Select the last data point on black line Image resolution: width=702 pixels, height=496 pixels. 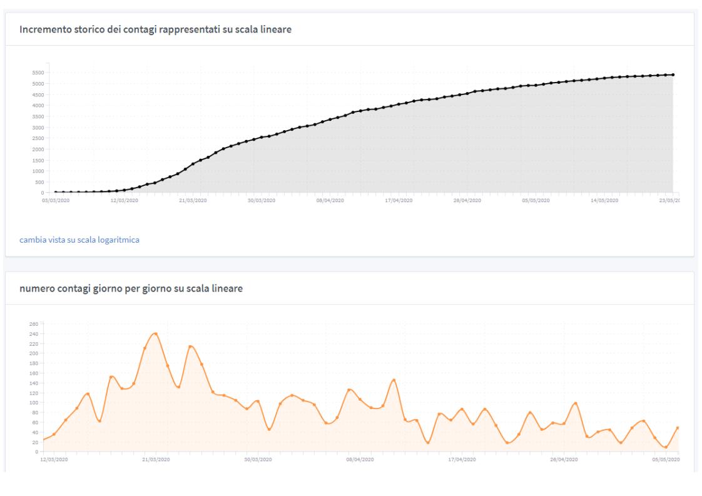673,74
